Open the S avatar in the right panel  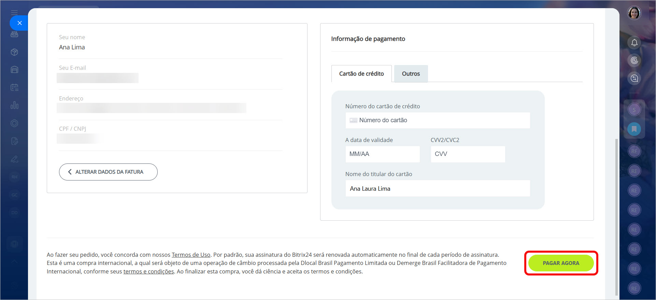coord(634,110)
